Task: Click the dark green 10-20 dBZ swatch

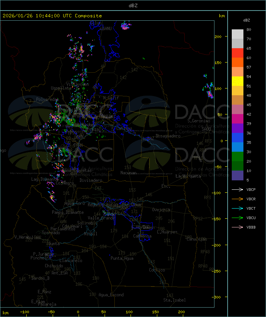Action: (237, 166)
